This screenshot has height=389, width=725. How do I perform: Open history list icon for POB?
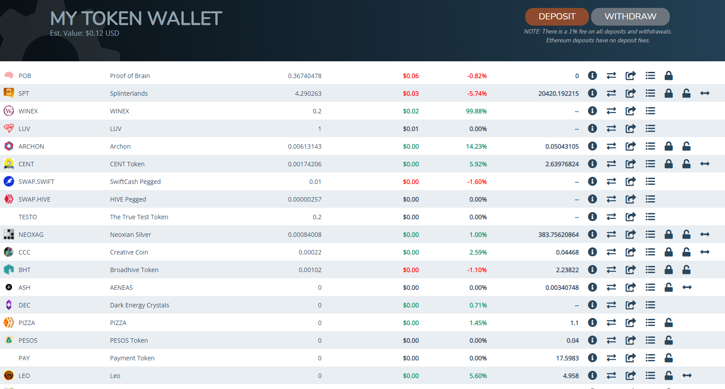point(650,75)
